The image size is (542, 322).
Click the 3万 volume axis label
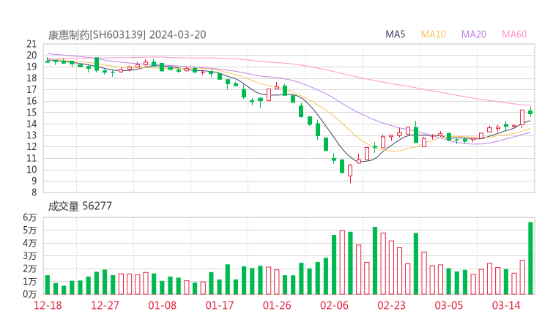(x=30, y=256)
